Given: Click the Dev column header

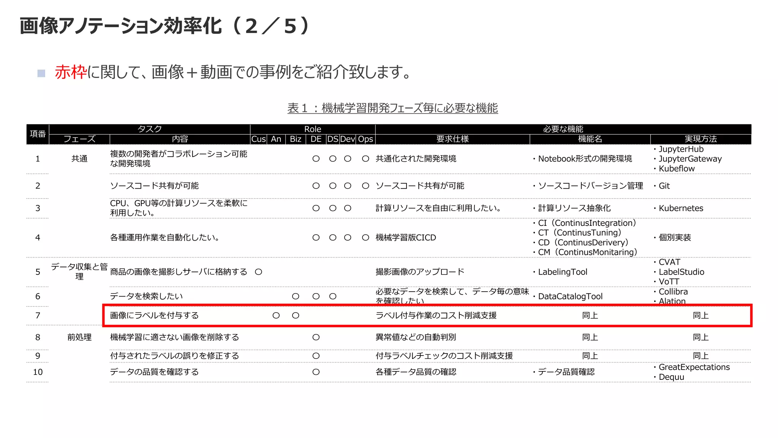Looking at the screenshot, I should [x=347, y=139].
